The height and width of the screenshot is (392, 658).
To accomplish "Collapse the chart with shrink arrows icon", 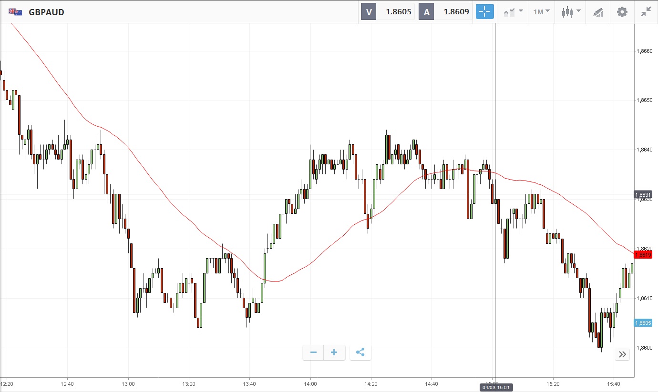I will [646, 12].
